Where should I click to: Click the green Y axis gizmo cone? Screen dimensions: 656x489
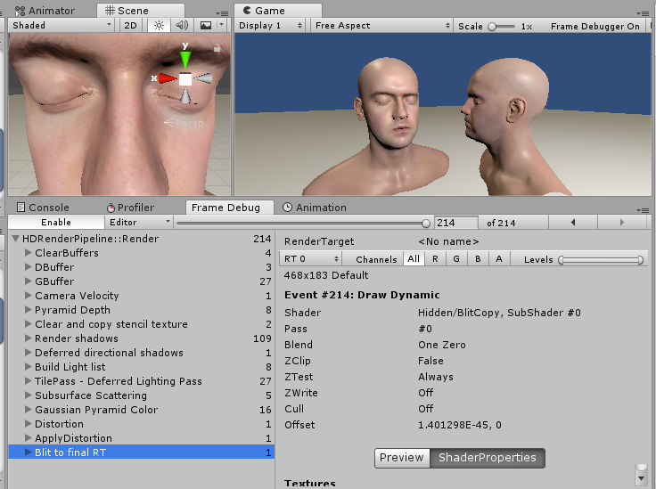(185, 60)
